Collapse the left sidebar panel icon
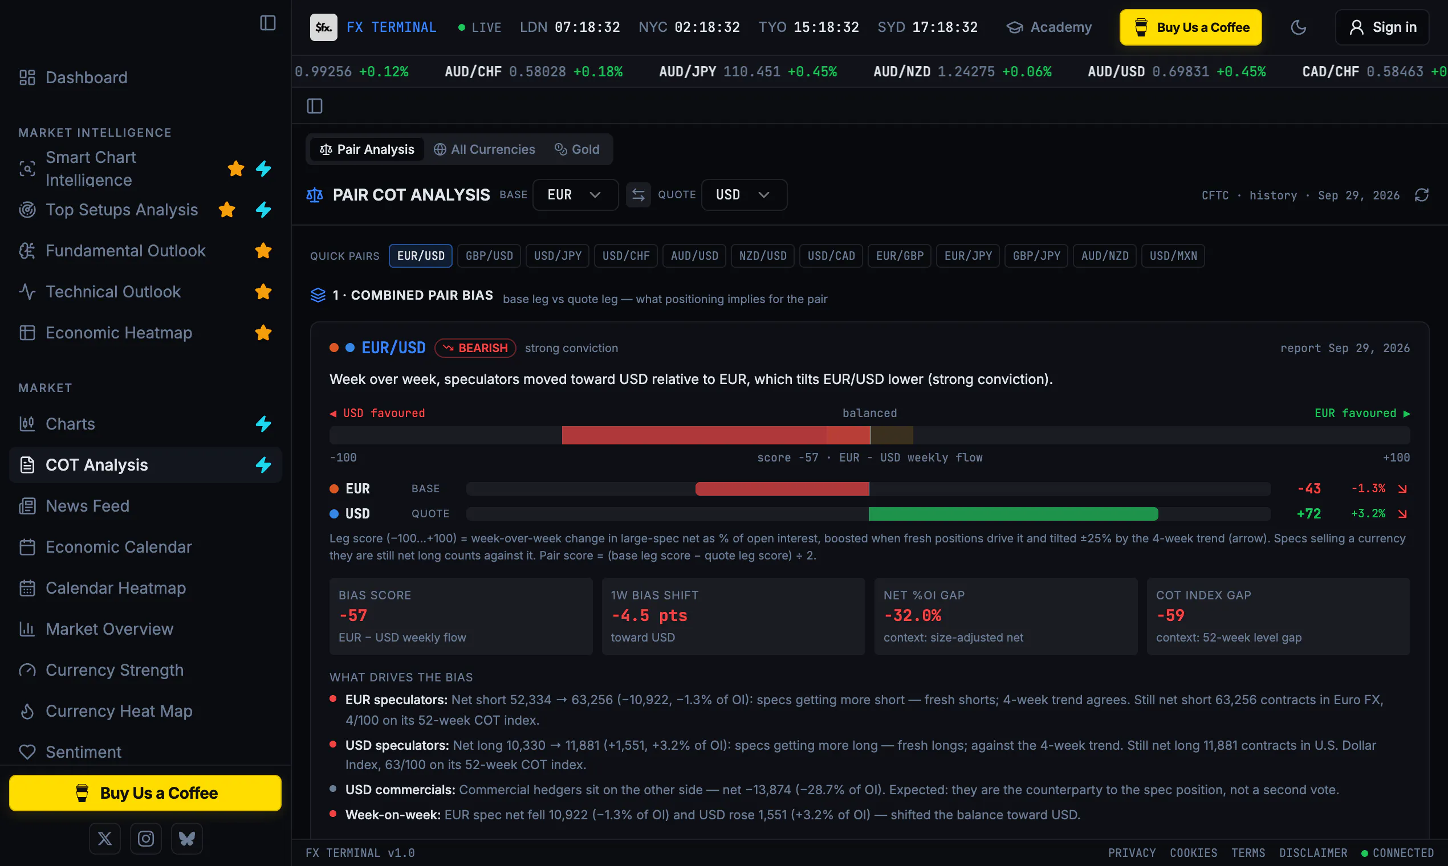The image size is (1448, 866). [x=267, y=23]
